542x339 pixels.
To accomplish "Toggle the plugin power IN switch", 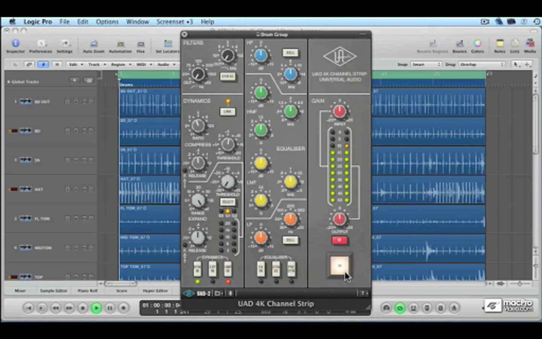I will (339, 266).
